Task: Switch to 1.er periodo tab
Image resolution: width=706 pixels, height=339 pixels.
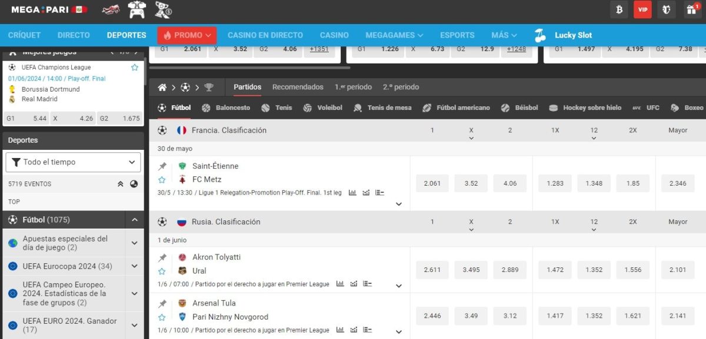Action: tap(353, 87)
